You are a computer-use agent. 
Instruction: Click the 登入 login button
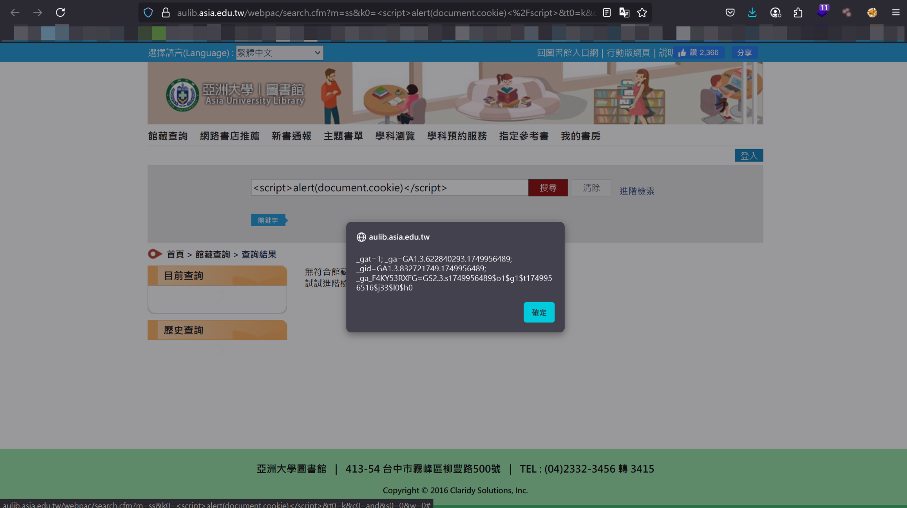(x=748, y=156)
